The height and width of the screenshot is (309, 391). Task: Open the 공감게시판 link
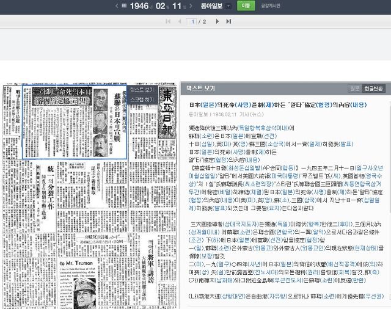(x=271, y=5)
